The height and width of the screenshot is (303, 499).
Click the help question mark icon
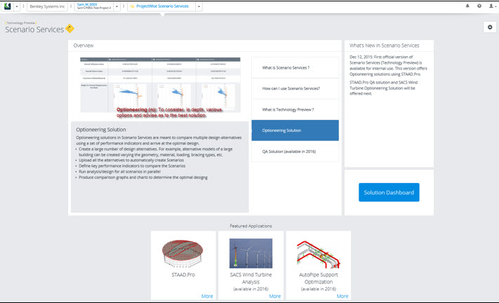point(479,6)
